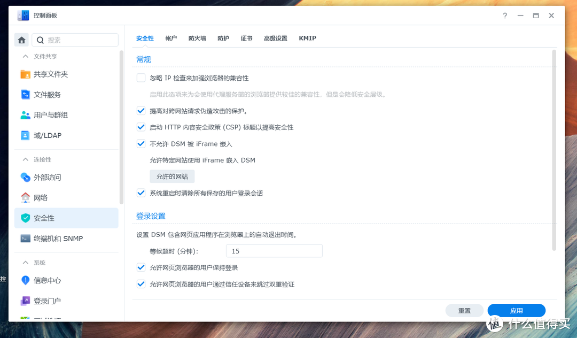Viewport: 577px width, 338px height.
Task: Open the 用户与群组 settings
Action: [x=51, y=114]
